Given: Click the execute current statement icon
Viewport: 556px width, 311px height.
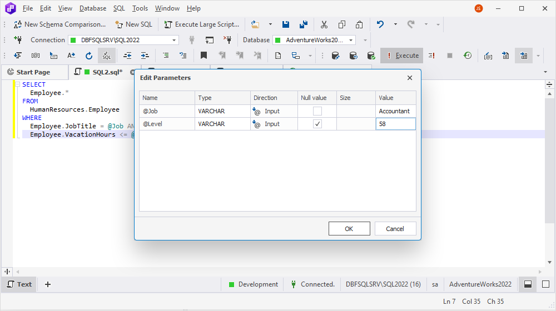Looking at the screenshot, I should pos(431,56).
